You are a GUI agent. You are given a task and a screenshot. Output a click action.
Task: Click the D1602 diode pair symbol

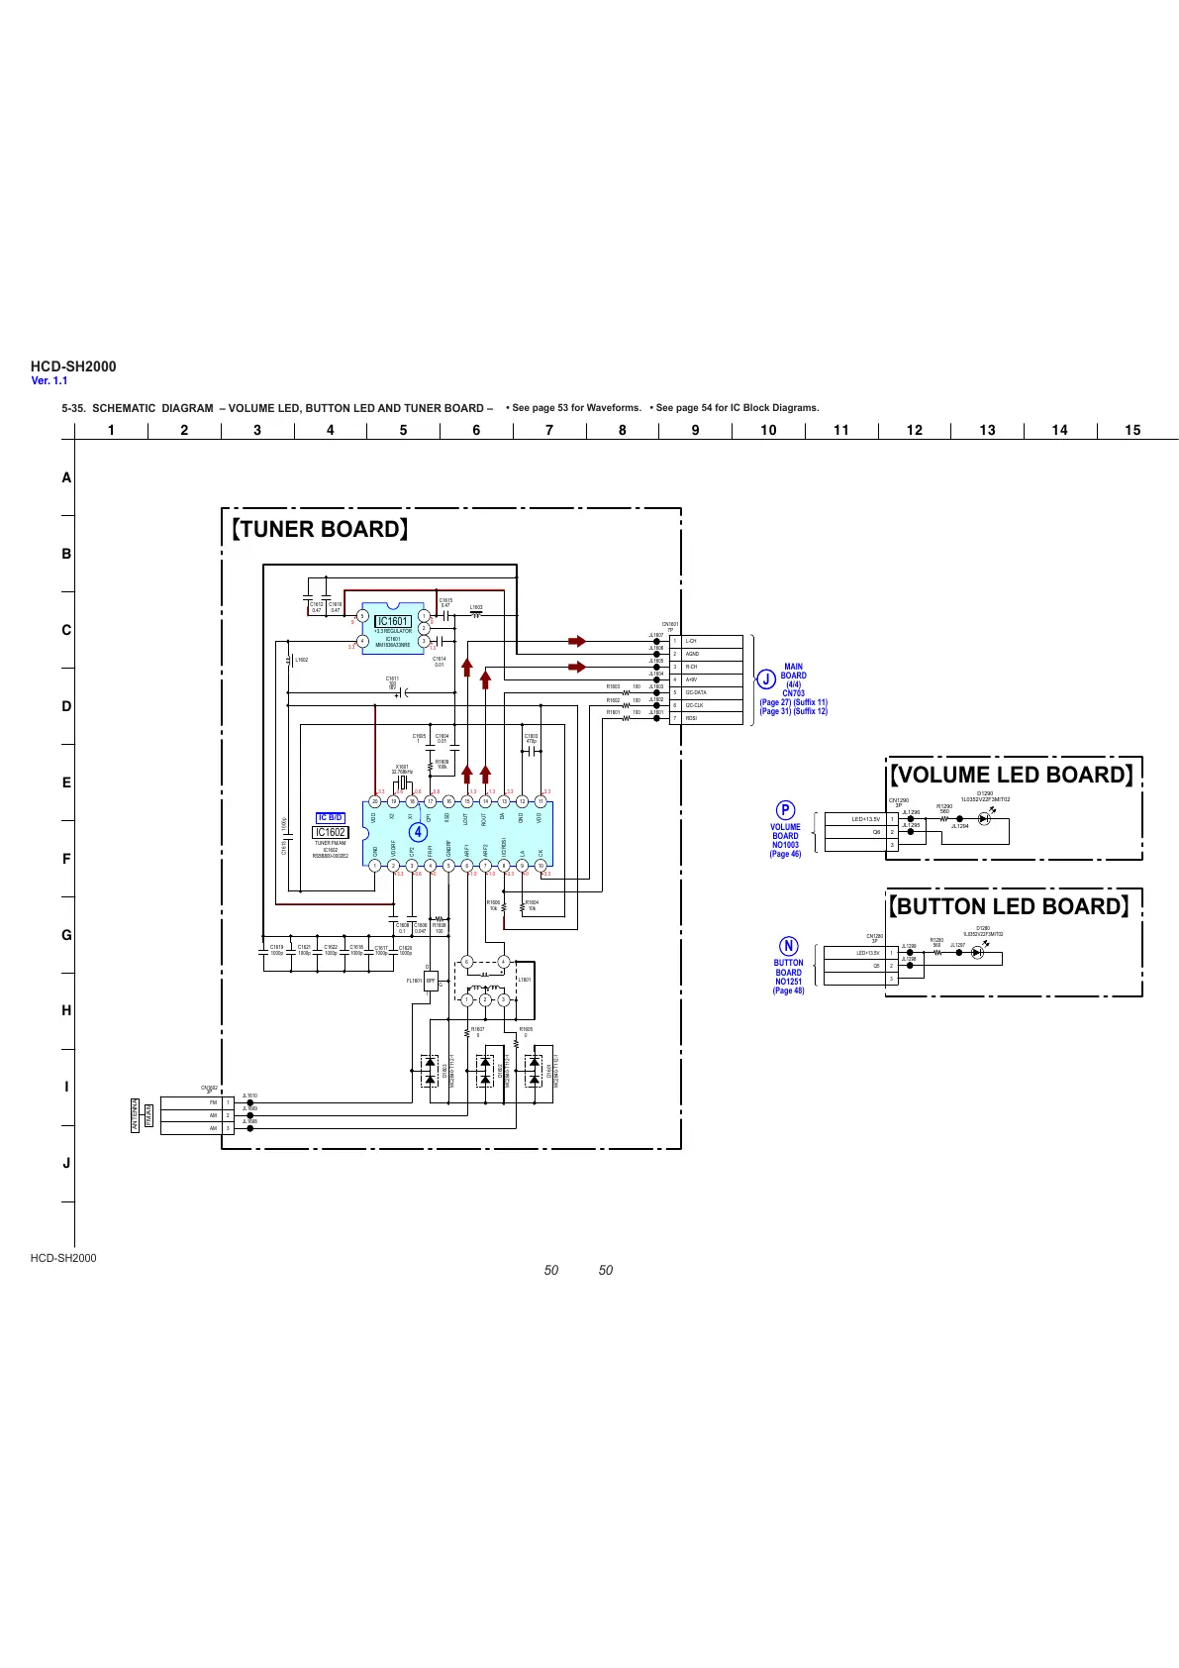click(x=484, y=1071)
